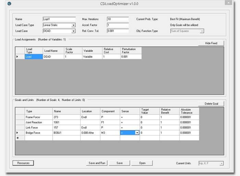The image size is (240, 176).
Task: Click the Relative Benefit cell in Bridge Force row
Action: (169, 133)
